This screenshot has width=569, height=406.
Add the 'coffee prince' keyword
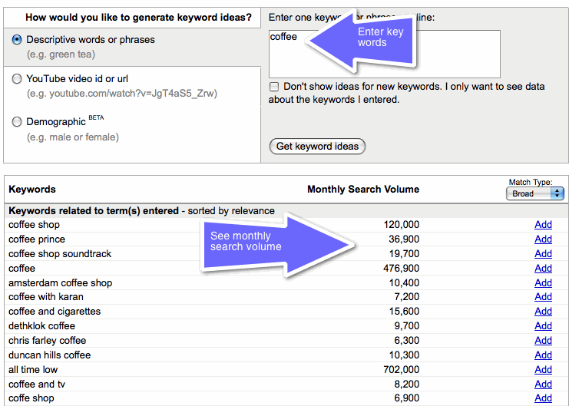point(543,239)
